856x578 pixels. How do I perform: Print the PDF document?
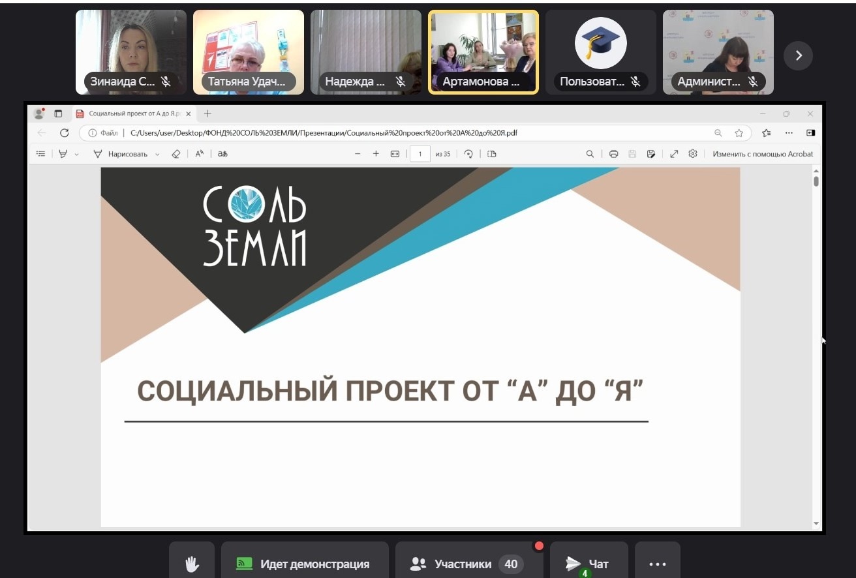pos(613,154)
